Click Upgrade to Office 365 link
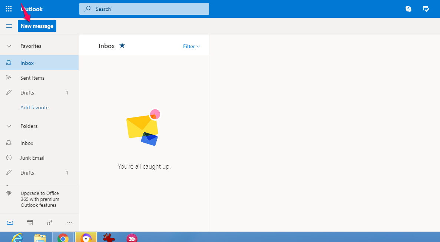Screen dimensions: 440x242 (40, 199)
